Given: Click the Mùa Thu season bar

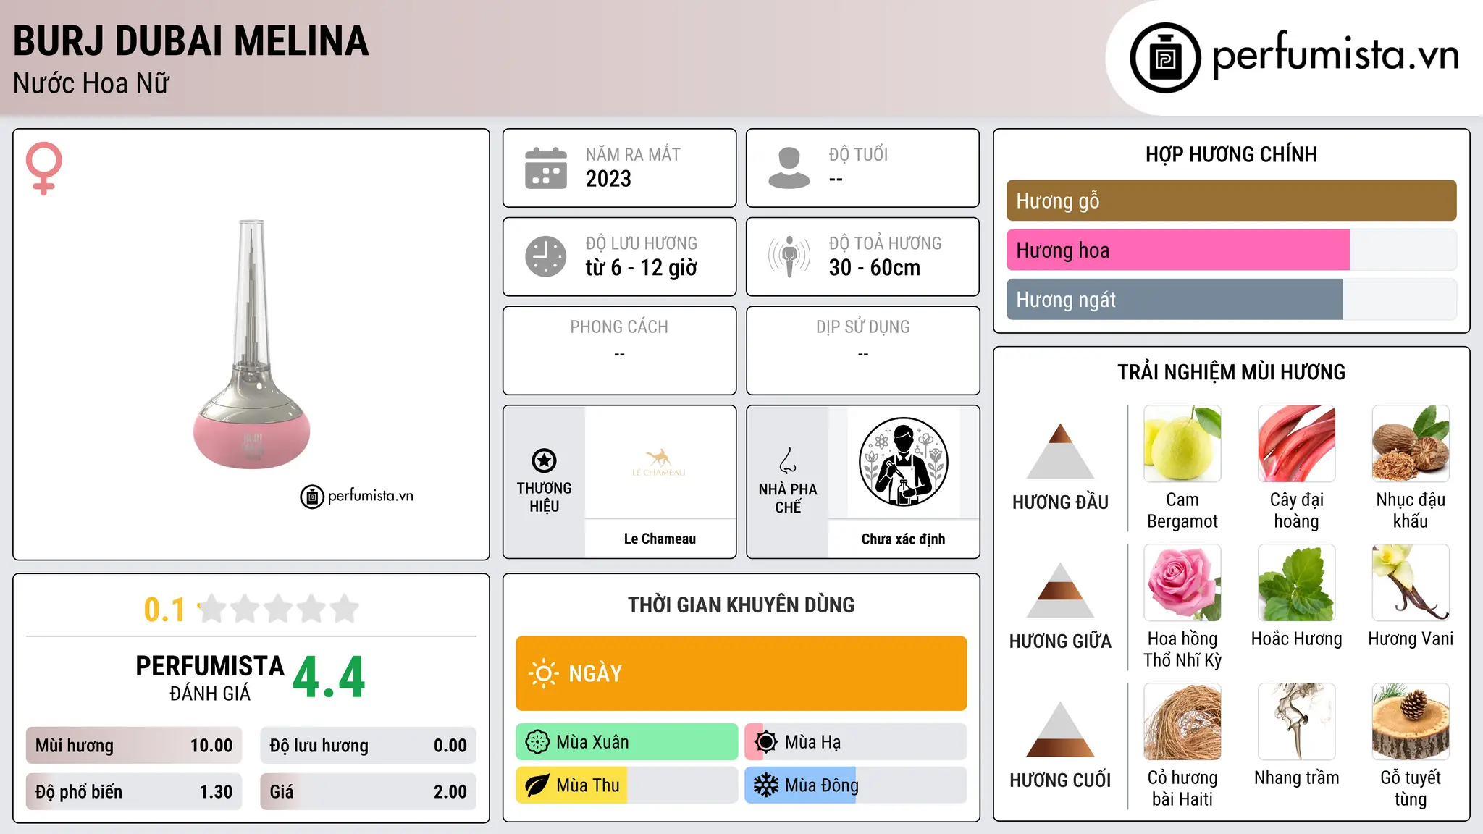Looking at the screenshot, I should [x=626, y=785].
